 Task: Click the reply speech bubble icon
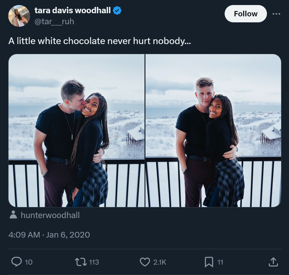16,262
